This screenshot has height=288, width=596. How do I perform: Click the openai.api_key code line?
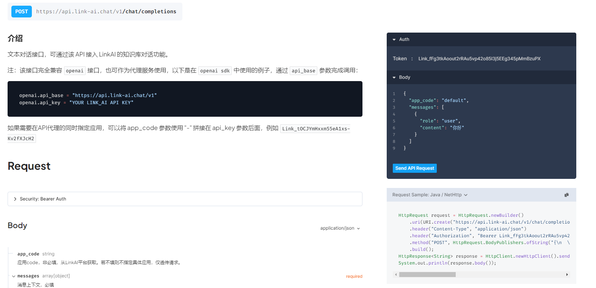coord(76,103)
